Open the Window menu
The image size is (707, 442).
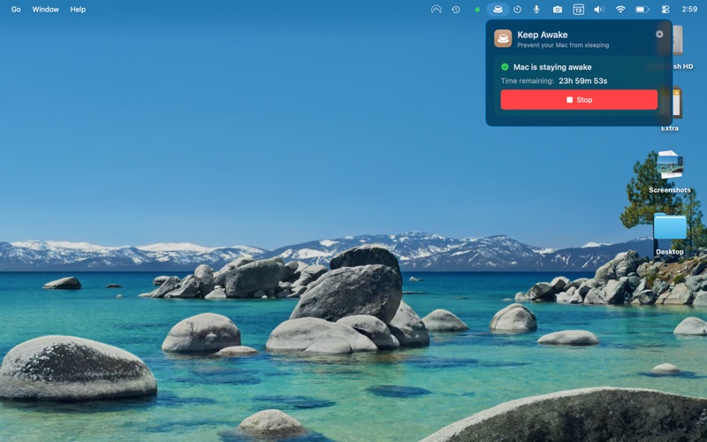pyautogui.click(x=46, y=10)
